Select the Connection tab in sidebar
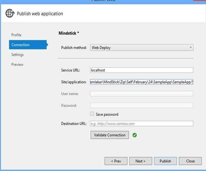This screenshot has height=171, width=206. point(21,45)
